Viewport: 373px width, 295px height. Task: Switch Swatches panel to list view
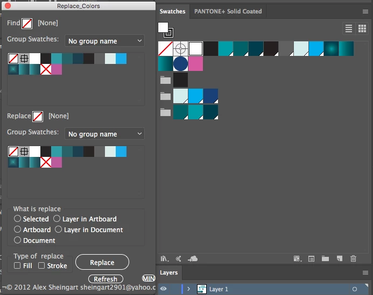click(x=349, y=28)
